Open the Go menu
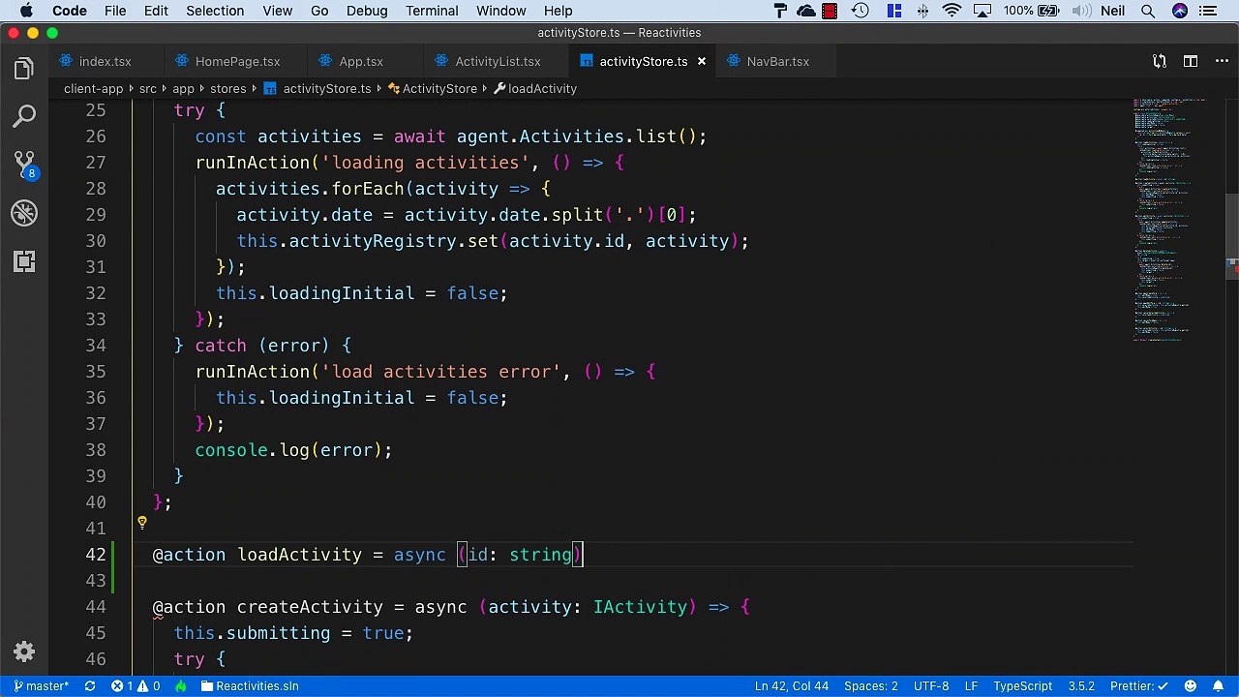This screenshot has height=697, width=1239. click(x=319, y=11)
